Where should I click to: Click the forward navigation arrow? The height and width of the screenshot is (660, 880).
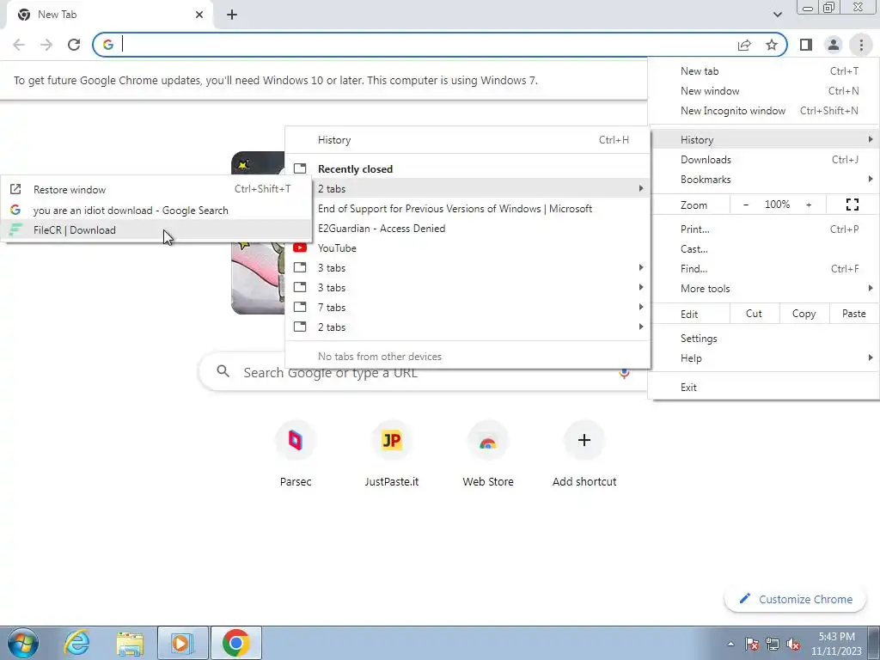click(x=46, y=45)
